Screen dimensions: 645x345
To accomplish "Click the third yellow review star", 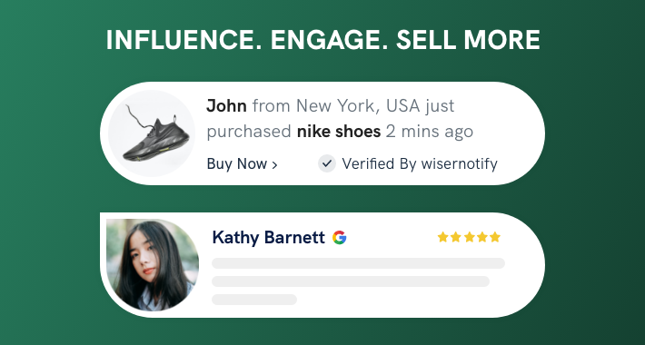I will click(469, 237).
